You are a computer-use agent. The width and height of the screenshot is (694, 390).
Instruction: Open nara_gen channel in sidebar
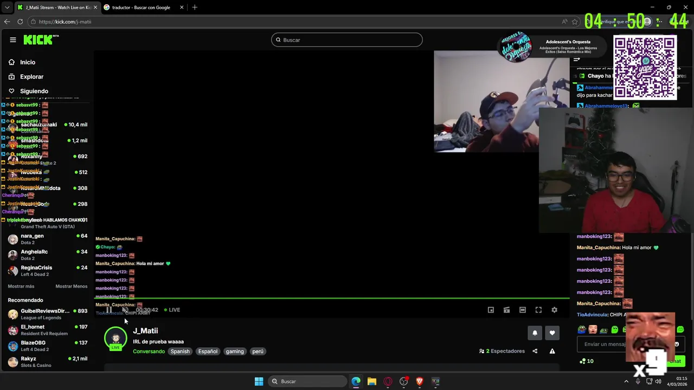coord(47,239)
